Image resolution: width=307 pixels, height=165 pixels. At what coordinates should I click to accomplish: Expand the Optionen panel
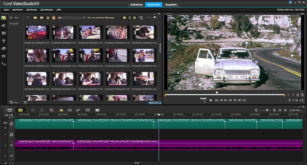155,103
